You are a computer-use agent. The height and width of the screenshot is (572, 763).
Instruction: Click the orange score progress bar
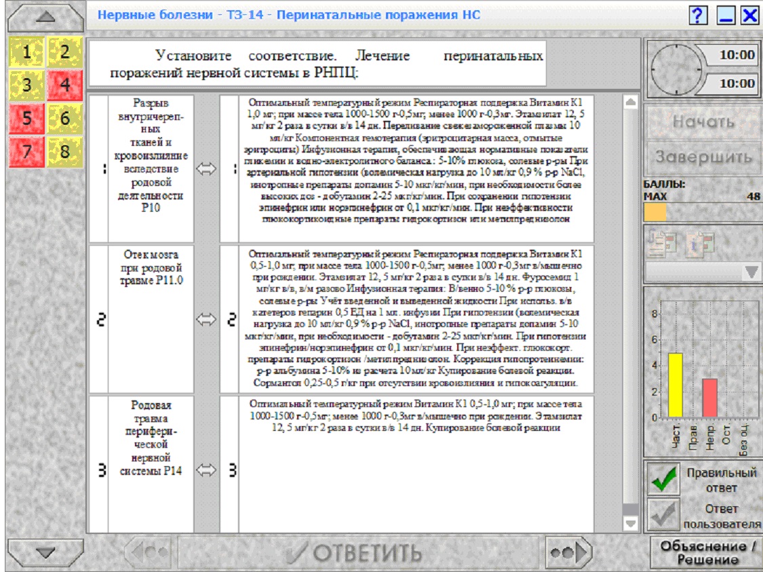tap(654, 213)
